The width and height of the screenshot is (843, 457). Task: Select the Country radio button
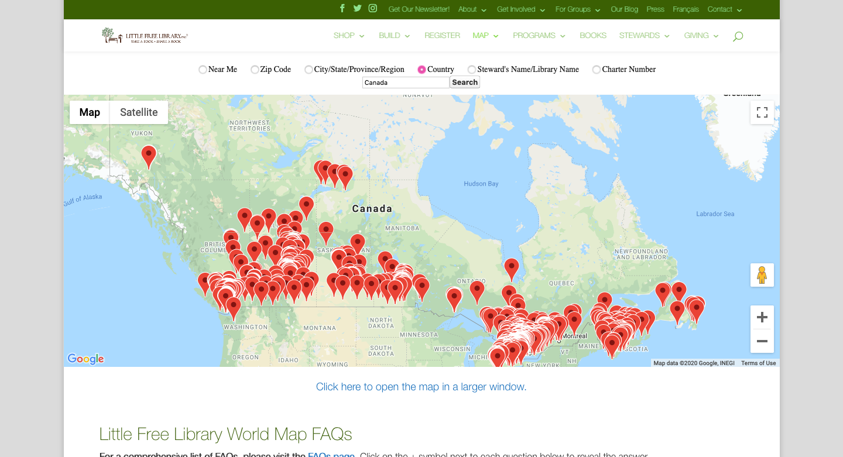point(421,70)
